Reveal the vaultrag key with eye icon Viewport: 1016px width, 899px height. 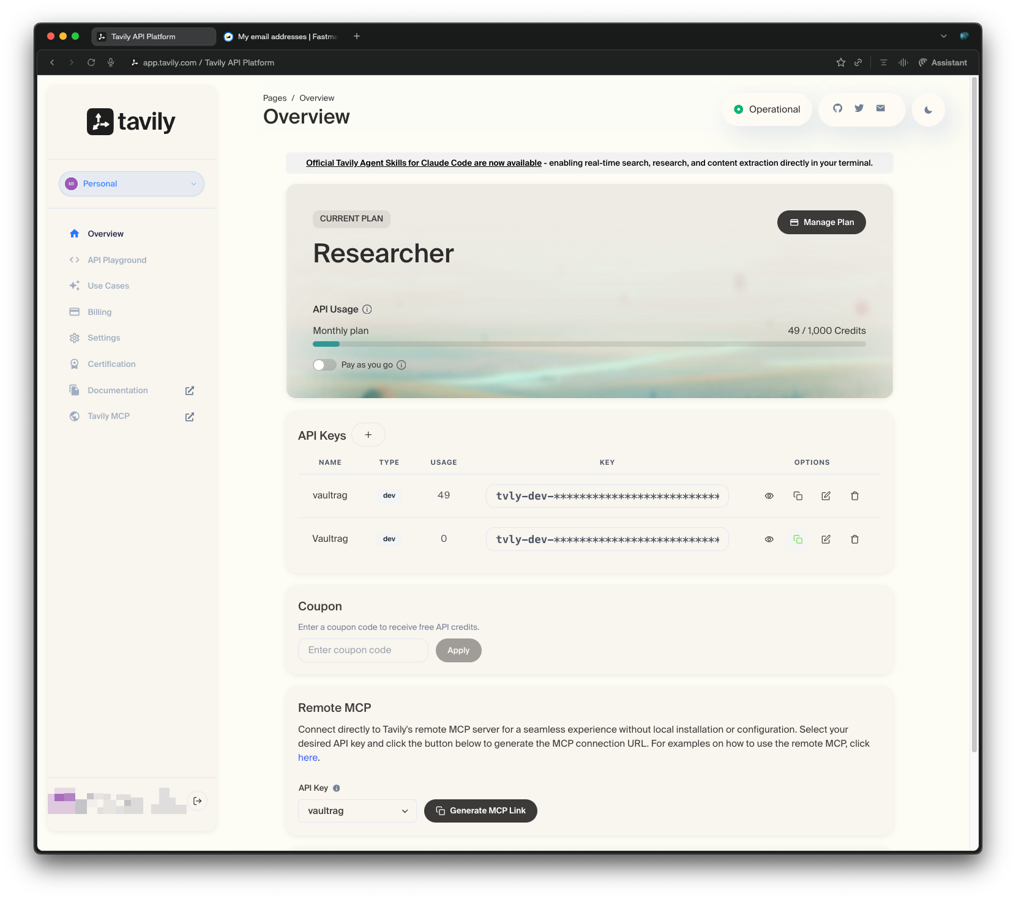[x=769, y=496]
